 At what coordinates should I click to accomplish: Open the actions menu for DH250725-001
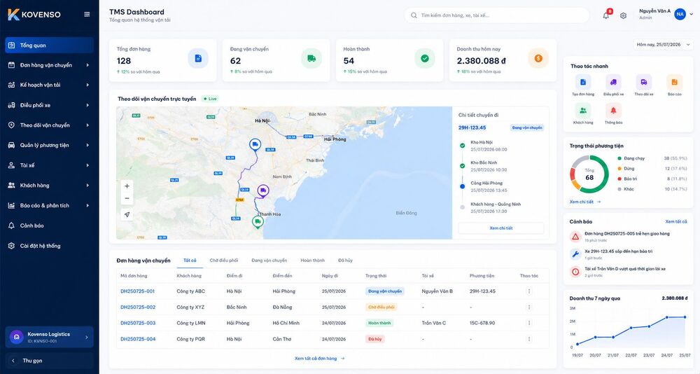(x=529, y=291)
